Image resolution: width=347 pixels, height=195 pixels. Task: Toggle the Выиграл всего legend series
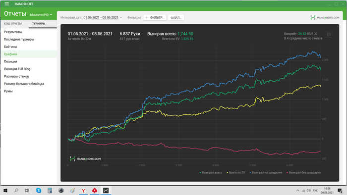pos(211,172)
